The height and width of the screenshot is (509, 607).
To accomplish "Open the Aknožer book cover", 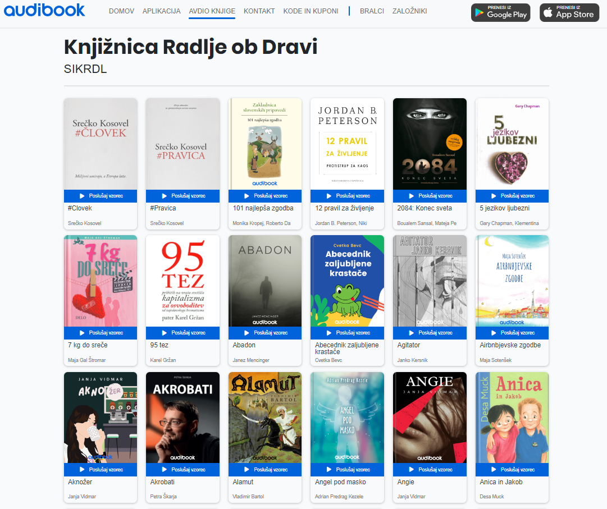I will click(101, 418).
